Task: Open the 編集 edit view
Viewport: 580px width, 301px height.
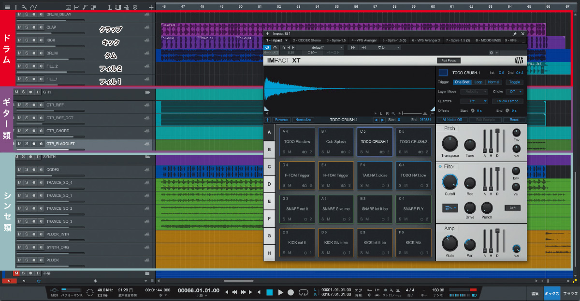Action: [x=535, y=293]
